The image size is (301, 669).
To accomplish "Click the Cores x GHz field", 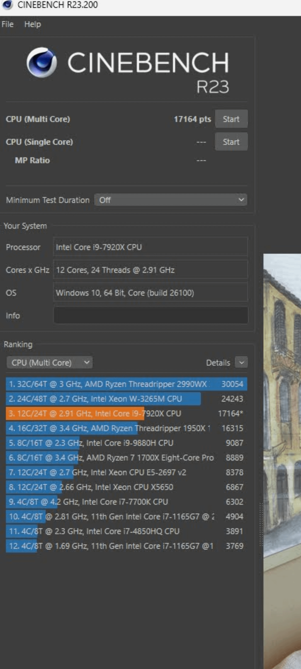I will click(151, 270).
